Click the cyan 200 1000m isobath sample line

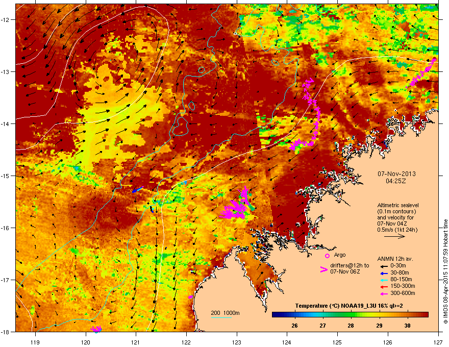[x=221, y=317]
